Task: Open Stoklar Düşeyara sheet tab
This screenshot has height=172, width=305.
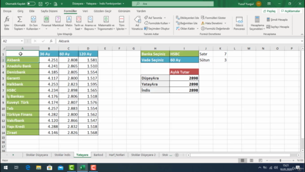Action: [x=37, y=155]
